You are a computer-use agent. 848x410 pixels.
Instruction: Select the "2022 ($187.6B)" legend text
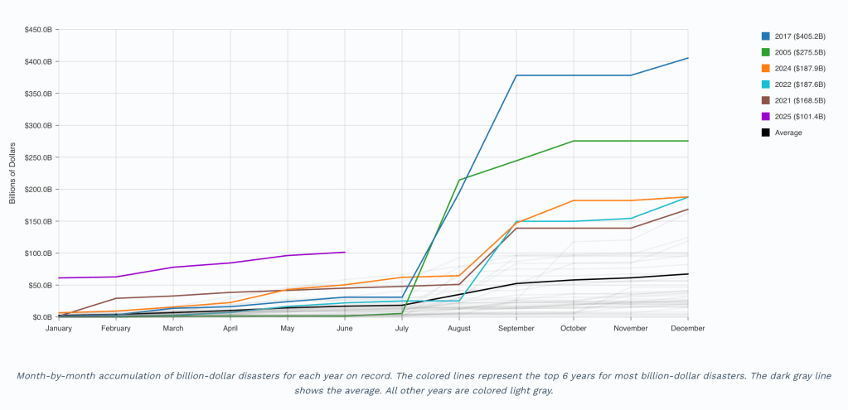pos(800,84)
